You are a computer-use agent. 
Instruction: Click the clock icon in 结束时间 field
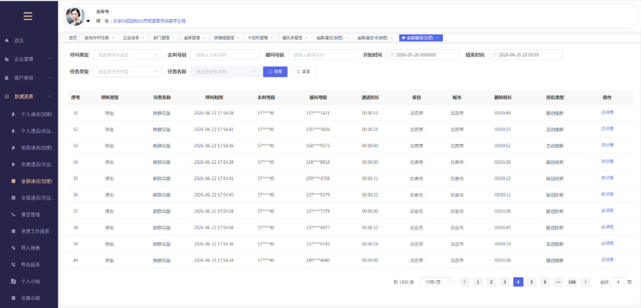(494, 55)
